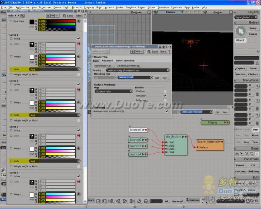Click revert icon beside Load in RenderMap window
261x209 pixels.
149,51
